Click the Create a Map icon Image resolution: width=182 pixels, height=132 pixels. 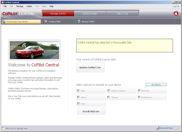click(x=46, y=22)
